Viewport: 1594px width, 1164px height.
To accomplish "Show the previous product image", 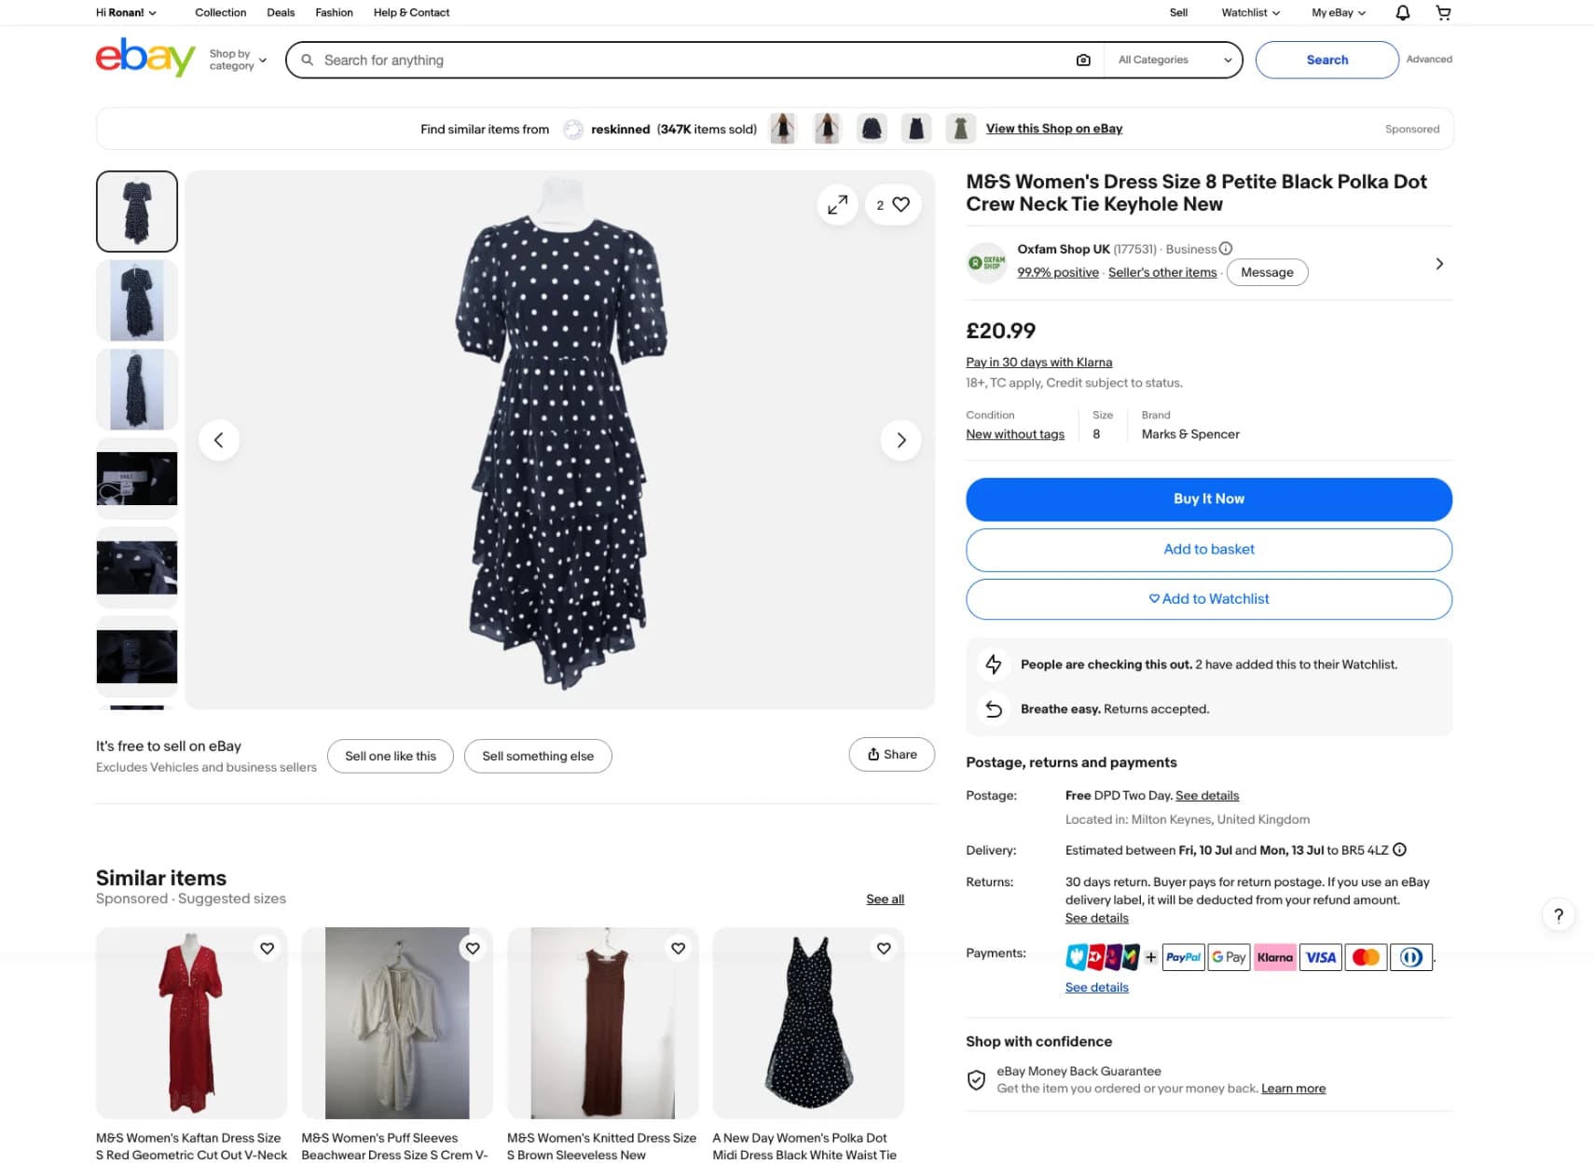I will (x=219, y=440).
